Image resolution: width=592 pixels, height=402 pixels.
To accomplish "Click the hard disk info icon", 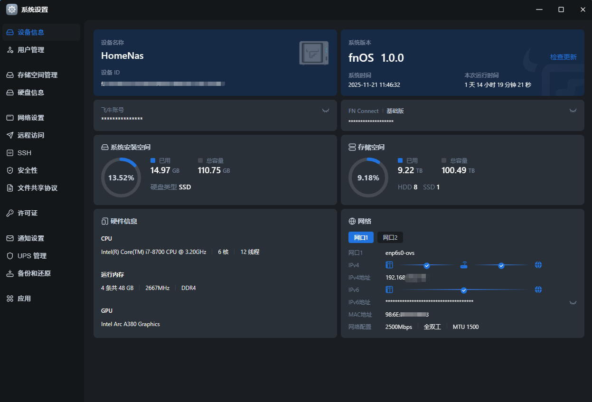I will (10, 93).
